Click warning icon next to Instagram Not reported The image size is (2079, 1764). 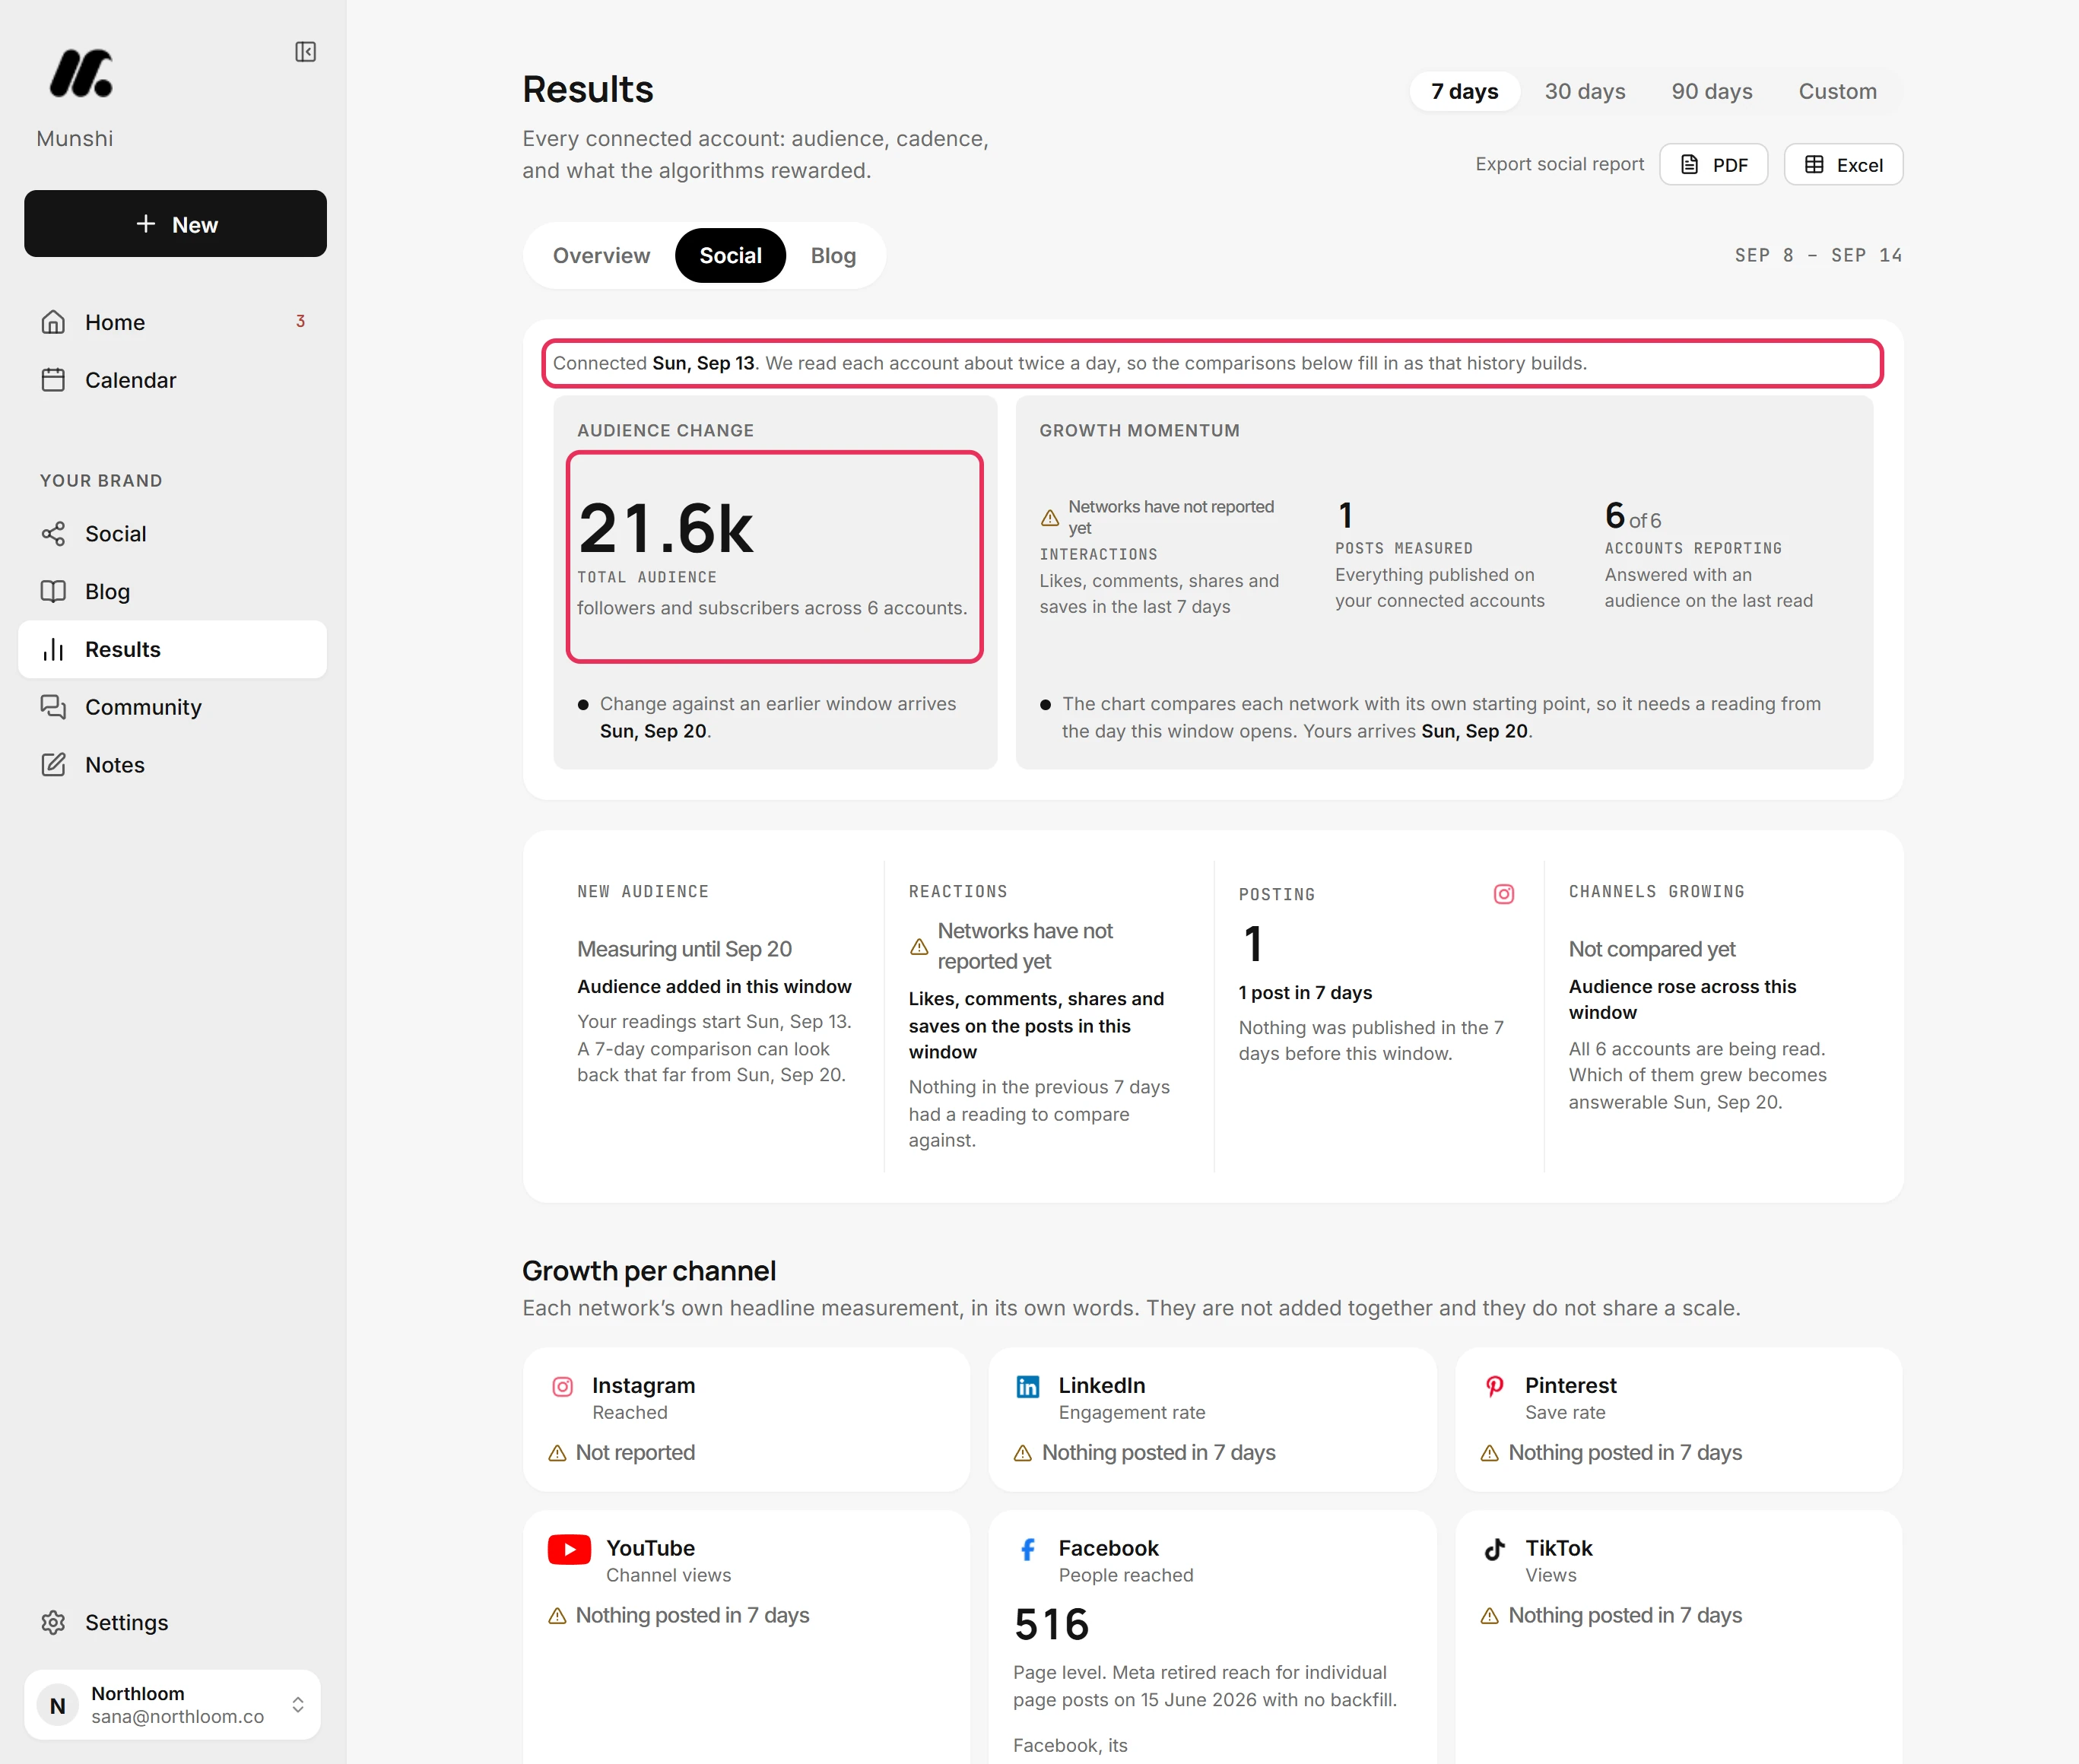[x=558, y=1453]
